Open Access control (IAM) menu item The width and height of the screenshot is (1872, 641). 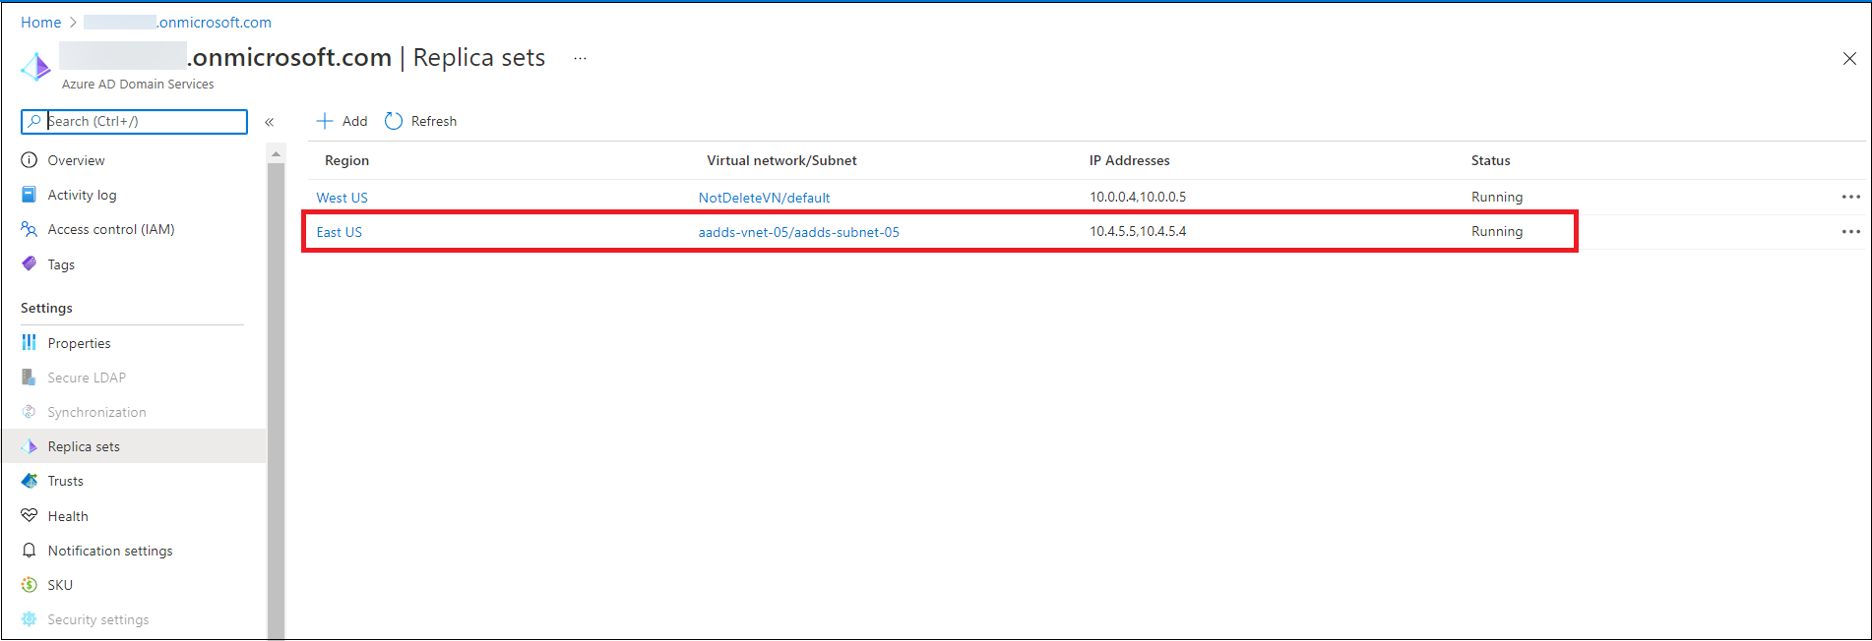pos(110,229)
